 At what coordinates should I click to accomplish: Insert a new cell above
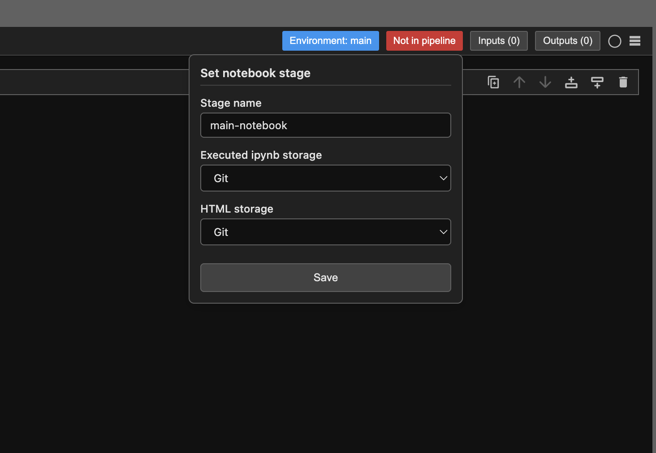[x=571, y=83]
